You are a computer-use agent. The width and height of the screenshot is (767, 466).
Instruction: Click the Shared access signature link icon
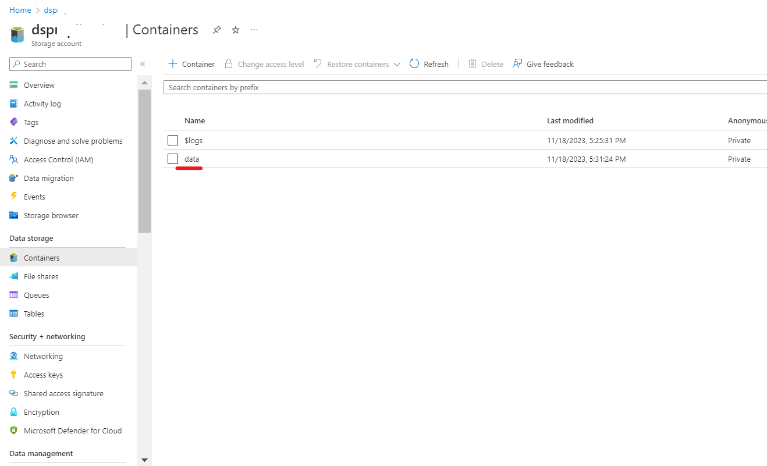pos(14,393)
